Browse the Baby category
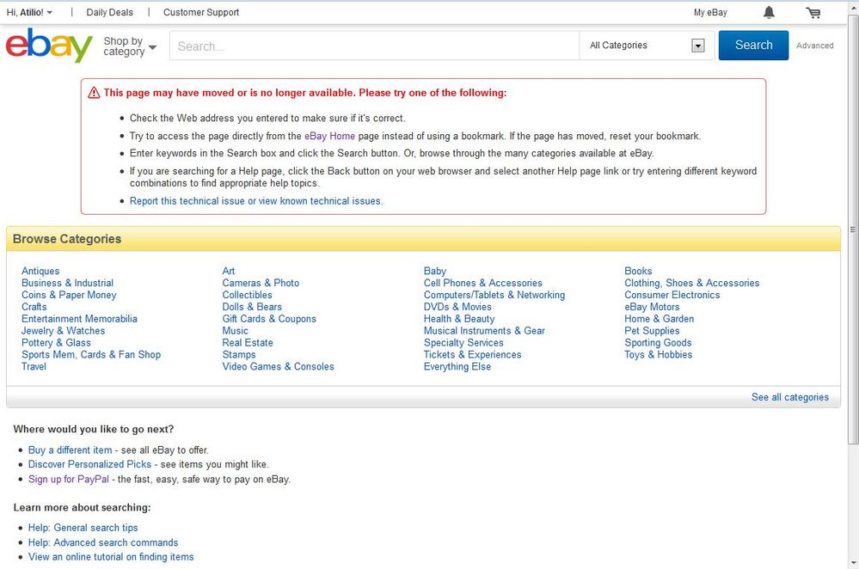Screen dimensions: 859x569 click(435, 271)
